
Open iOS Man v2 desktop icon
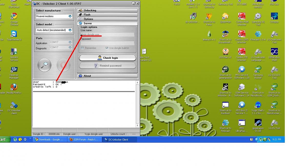(x=225, y=52)
